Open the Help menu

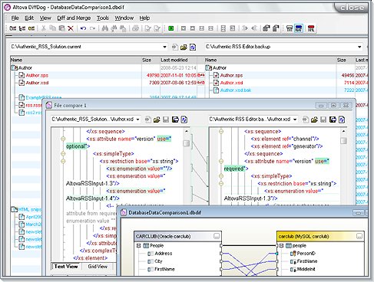pyautogui.click(x=144, y=18)
